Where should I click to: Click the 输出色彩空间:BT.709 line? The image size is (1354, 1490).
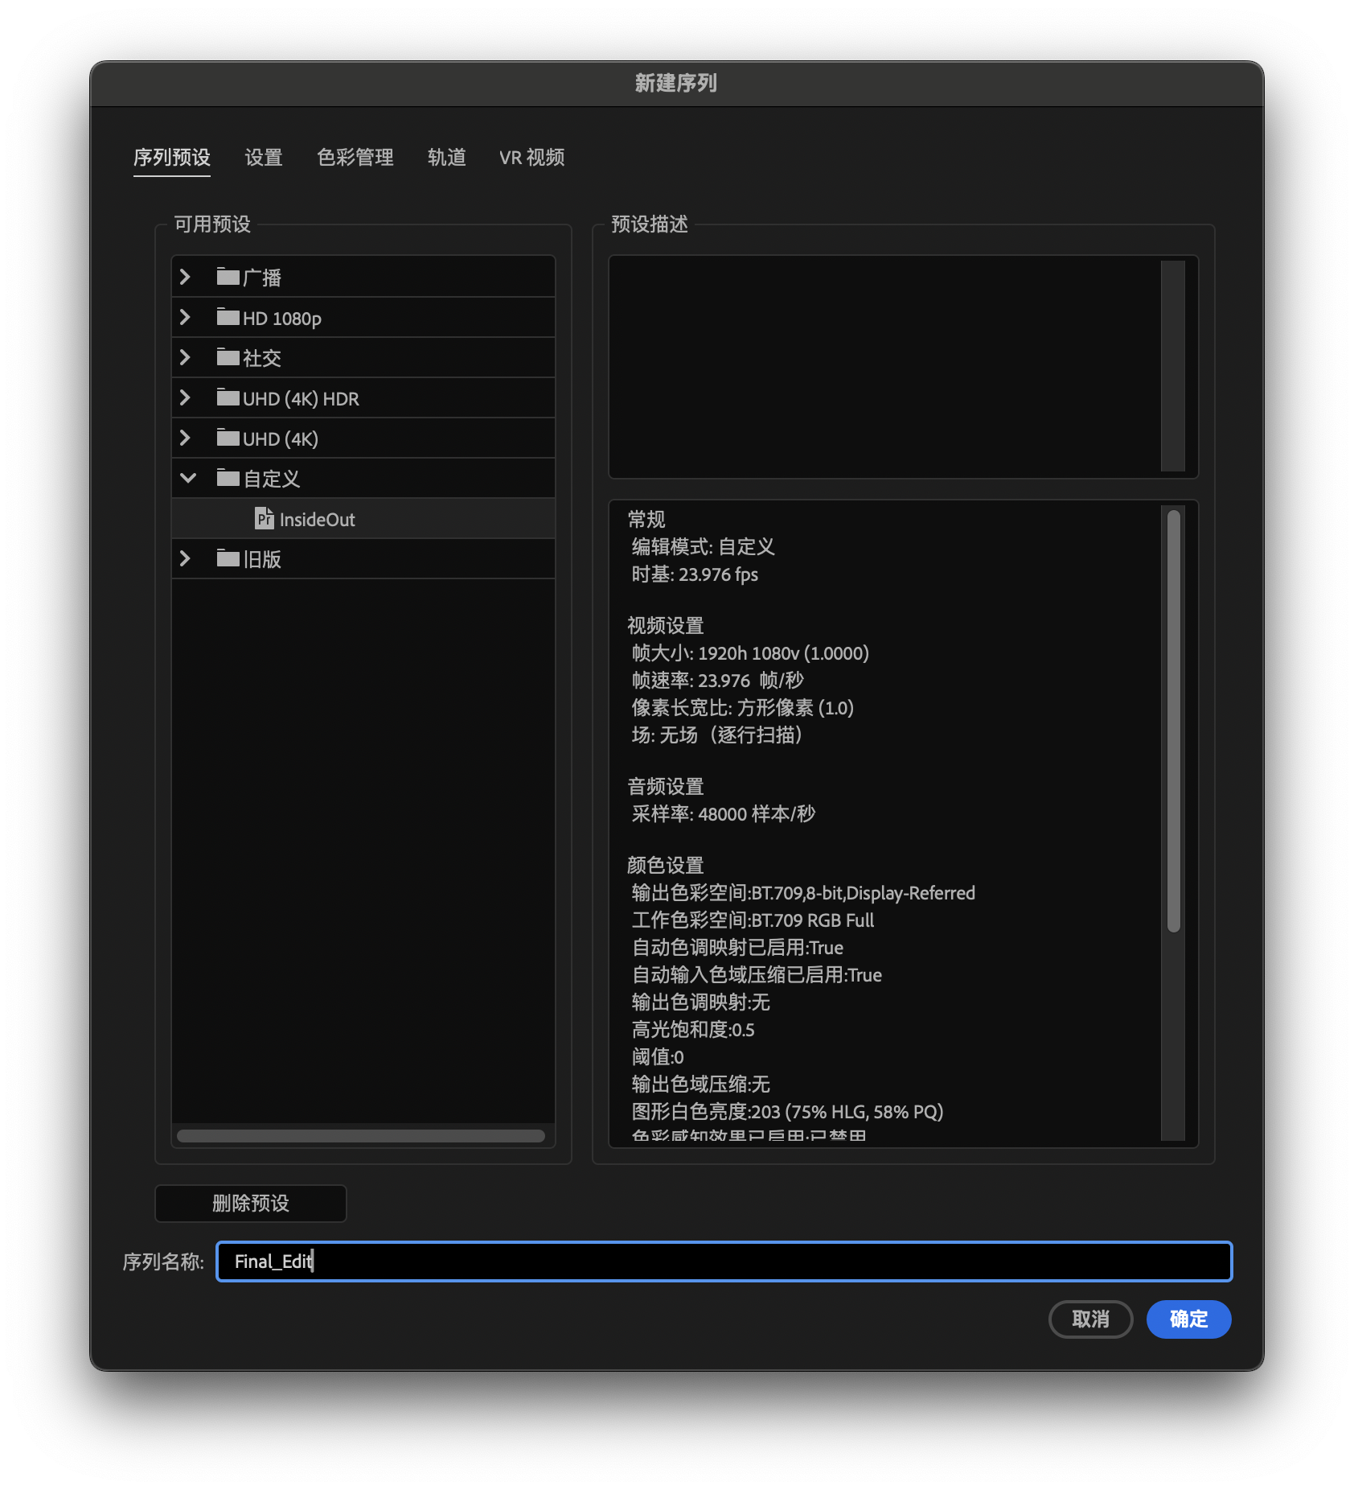click(803, 893)
